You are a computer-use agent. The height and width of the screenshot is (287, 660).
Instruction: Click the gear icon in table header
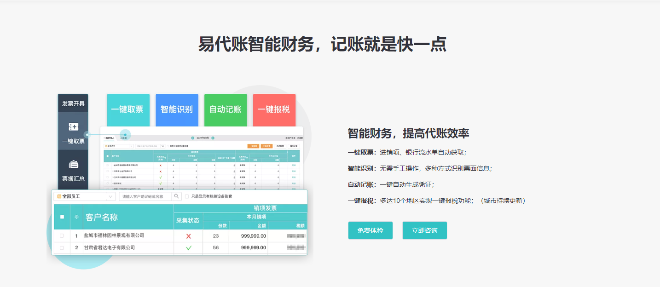76,217
